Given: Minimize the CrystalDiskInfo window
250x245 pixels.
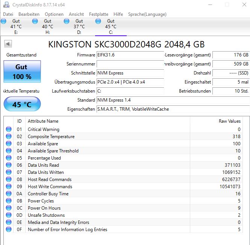Looking at the screenshot, I should [210, 5].
